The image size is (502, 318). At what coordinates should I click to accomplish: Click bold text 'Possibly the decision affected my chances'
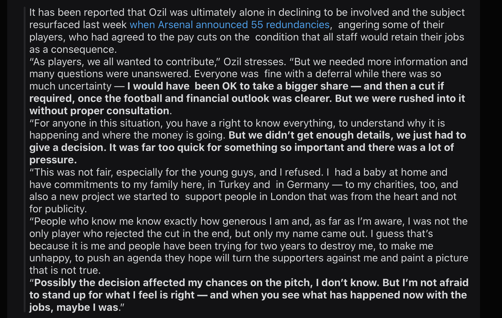coord(172,283)
